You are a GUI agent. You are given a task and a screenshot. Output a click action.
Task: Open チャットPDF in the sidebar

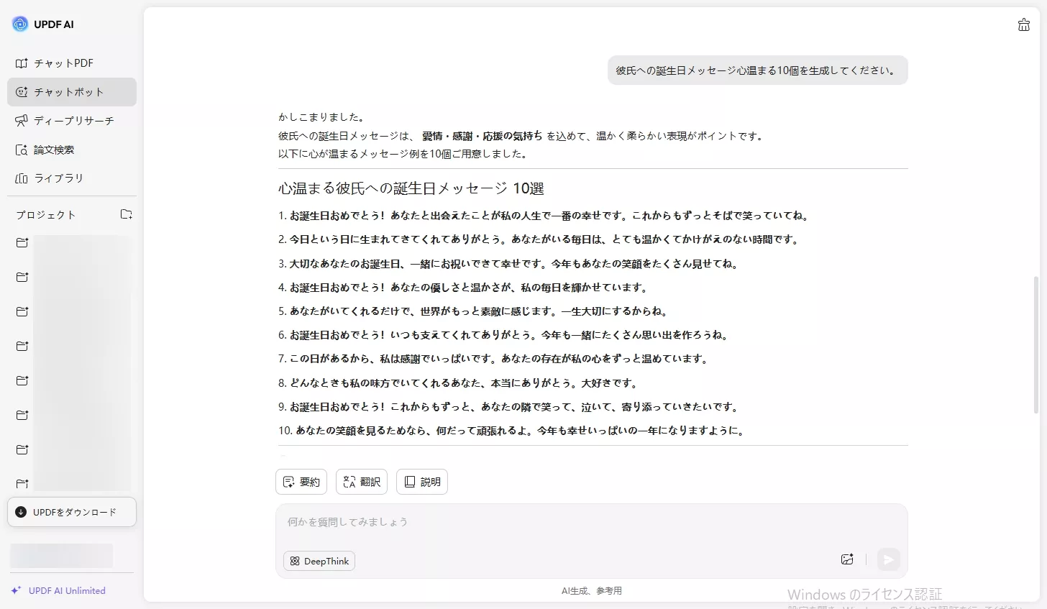72,63
